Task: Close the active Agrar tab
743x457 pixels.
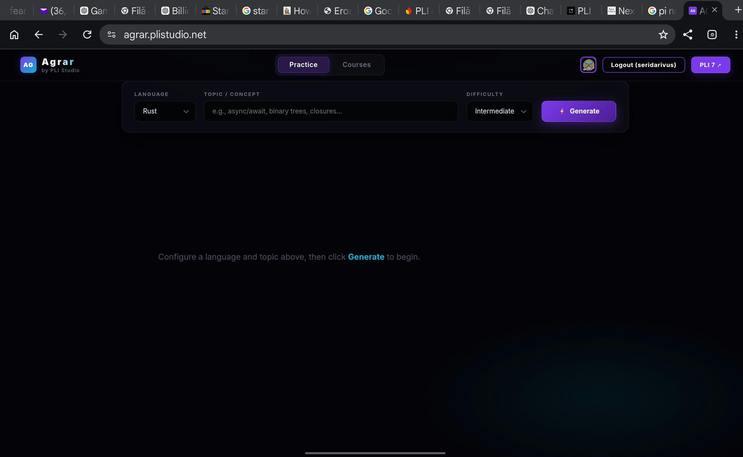Action: [714, 10]
